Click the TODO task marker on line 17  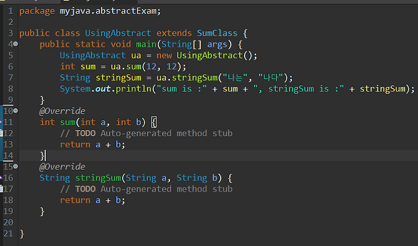click(x=1, y=189)
